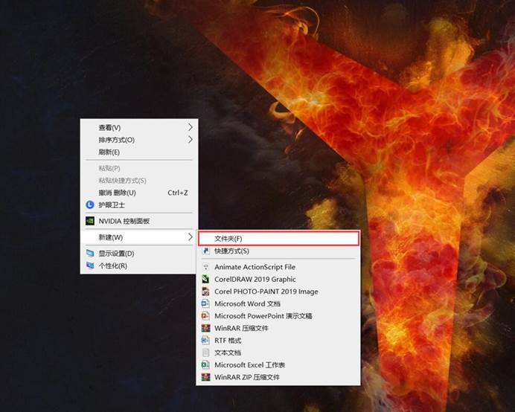Expand the 排序方式 submenu arrow
The height and width of the screenshot is (412, 515).
point(190,140)
